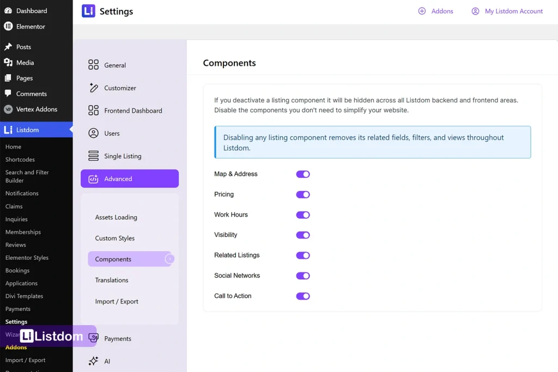Viewport: 558px width, 372px height.
Task: Click the General grid icon
Action: [x=93, y=65]
